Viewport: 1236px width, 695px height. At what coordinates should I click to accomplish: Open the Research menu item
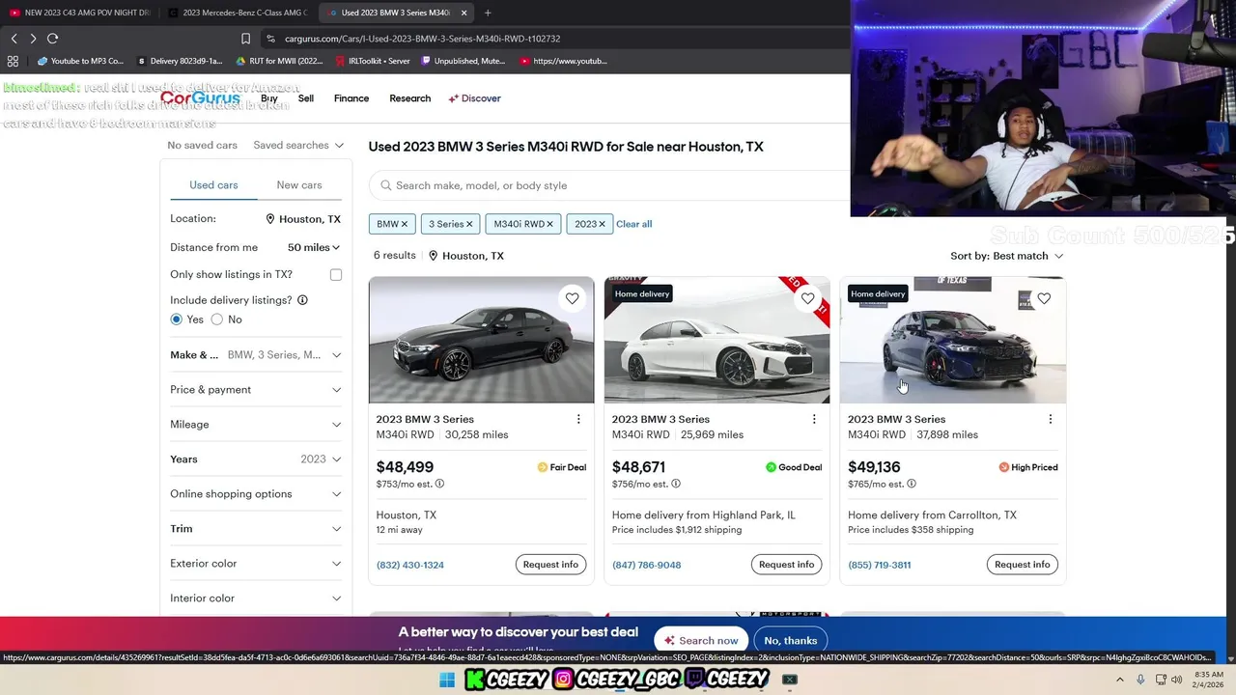(410, 98)
